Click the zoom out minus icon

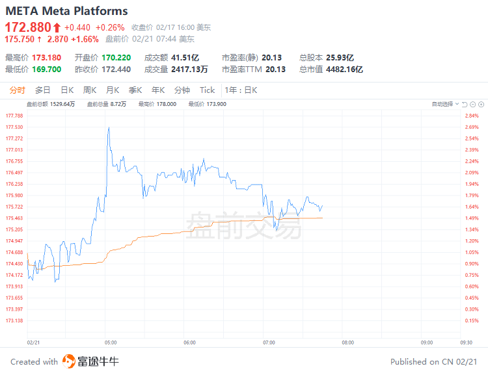473,104
